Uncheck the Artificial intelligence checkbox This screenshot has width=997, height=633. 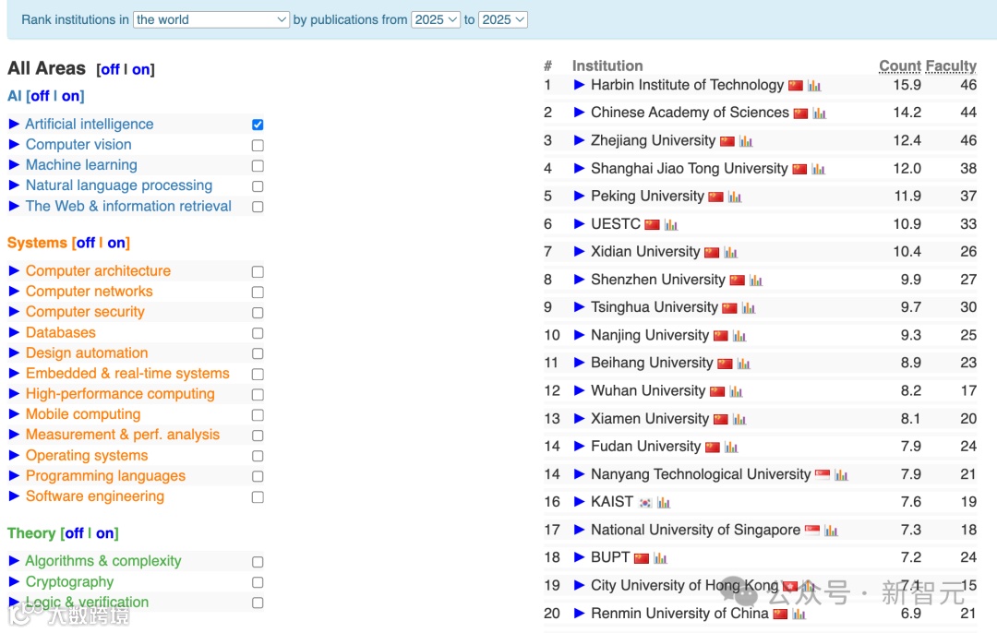point(258,125)
